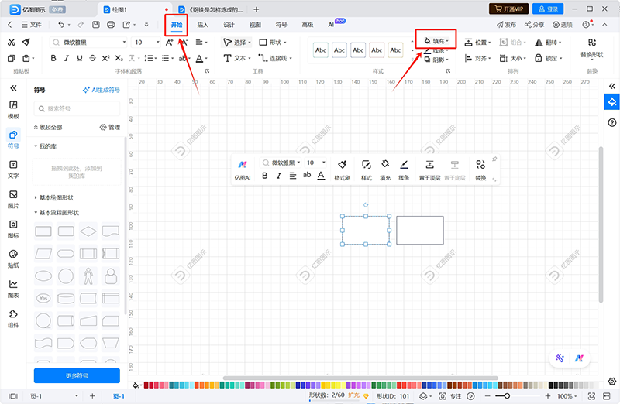This screenshot has height=404, width=620.
Task: Switch to the 符号 ribbon tab
Action: [x=281, y=25]
